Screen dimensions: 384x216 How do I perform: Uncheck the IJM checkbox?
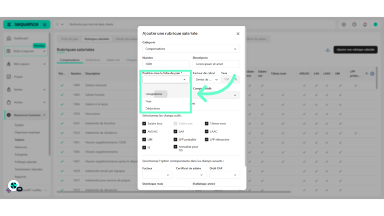[x=144, y=140]
